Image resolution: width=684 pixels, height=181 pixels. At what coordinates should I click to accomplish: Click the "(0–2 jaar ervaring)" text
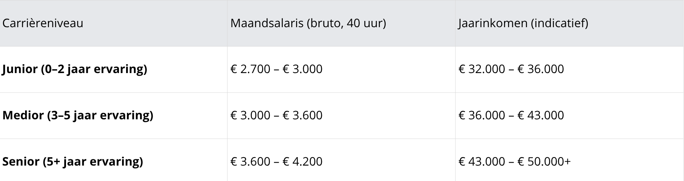pos(94,69)
